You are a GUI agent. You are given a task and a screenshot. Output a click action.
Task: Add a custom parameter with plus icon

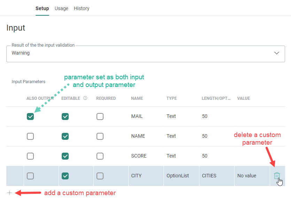point(9,193)
